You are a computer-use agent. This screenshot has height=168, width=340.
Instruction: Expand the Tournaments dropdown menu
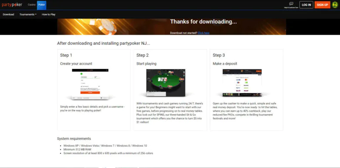(x=28, y=14)
